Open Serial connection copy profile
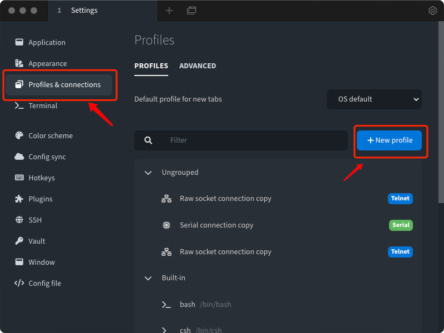This screenshot has height=333, width=444. [216, 225]
